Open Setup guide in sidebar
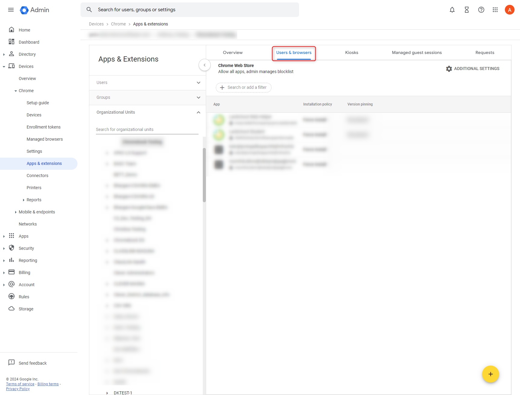This screenshot has height=395, width=520. click(38, 103)
